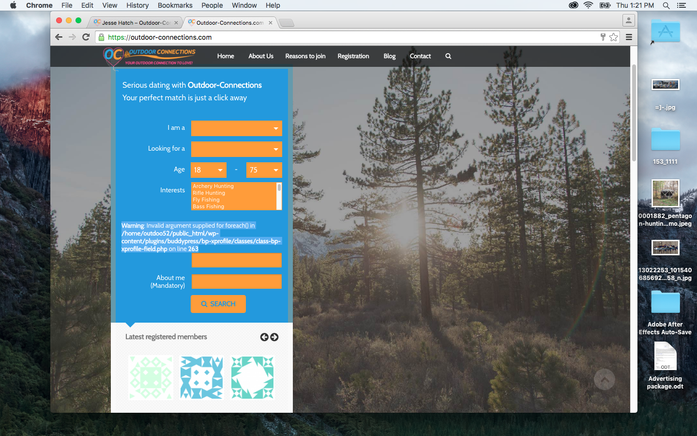
Task: Click Chrome's forward arrow
Action: (x=72, y=37)
